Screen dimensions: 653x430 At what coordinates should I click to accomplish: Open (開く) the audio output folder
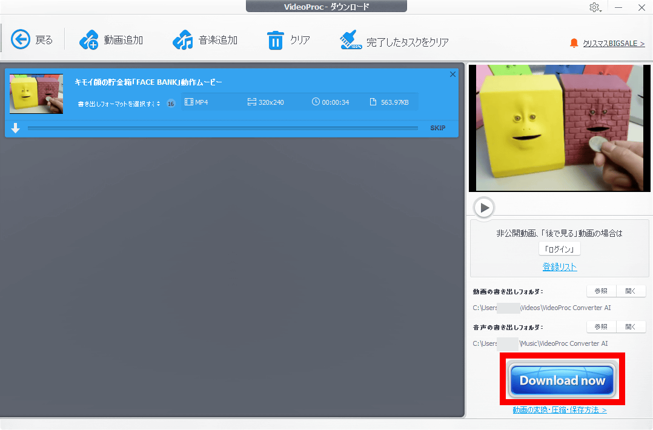pyautogui.click(x=631, y=327)
